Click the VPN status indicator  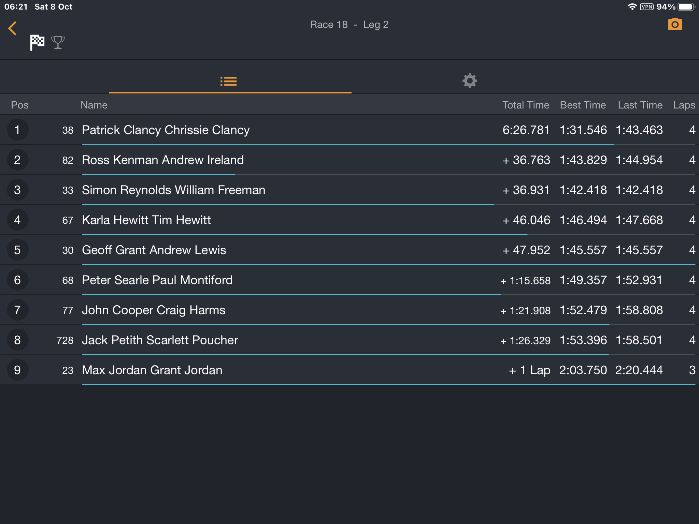pyautogui.click(x=646, y=7)
